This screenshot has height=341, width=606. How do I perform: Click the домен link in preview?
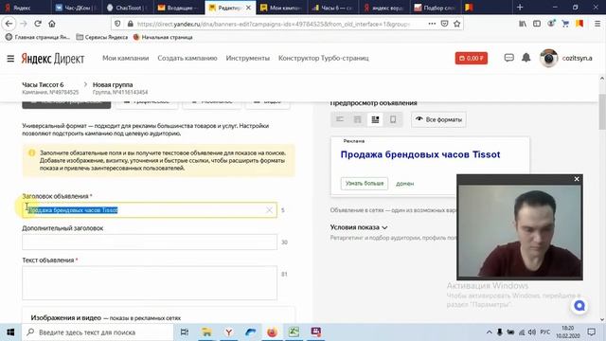point(404,184)
